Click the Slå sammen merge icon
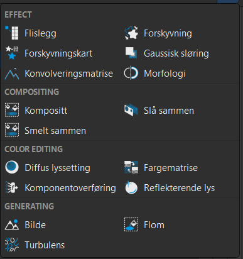 click(131, 110)
